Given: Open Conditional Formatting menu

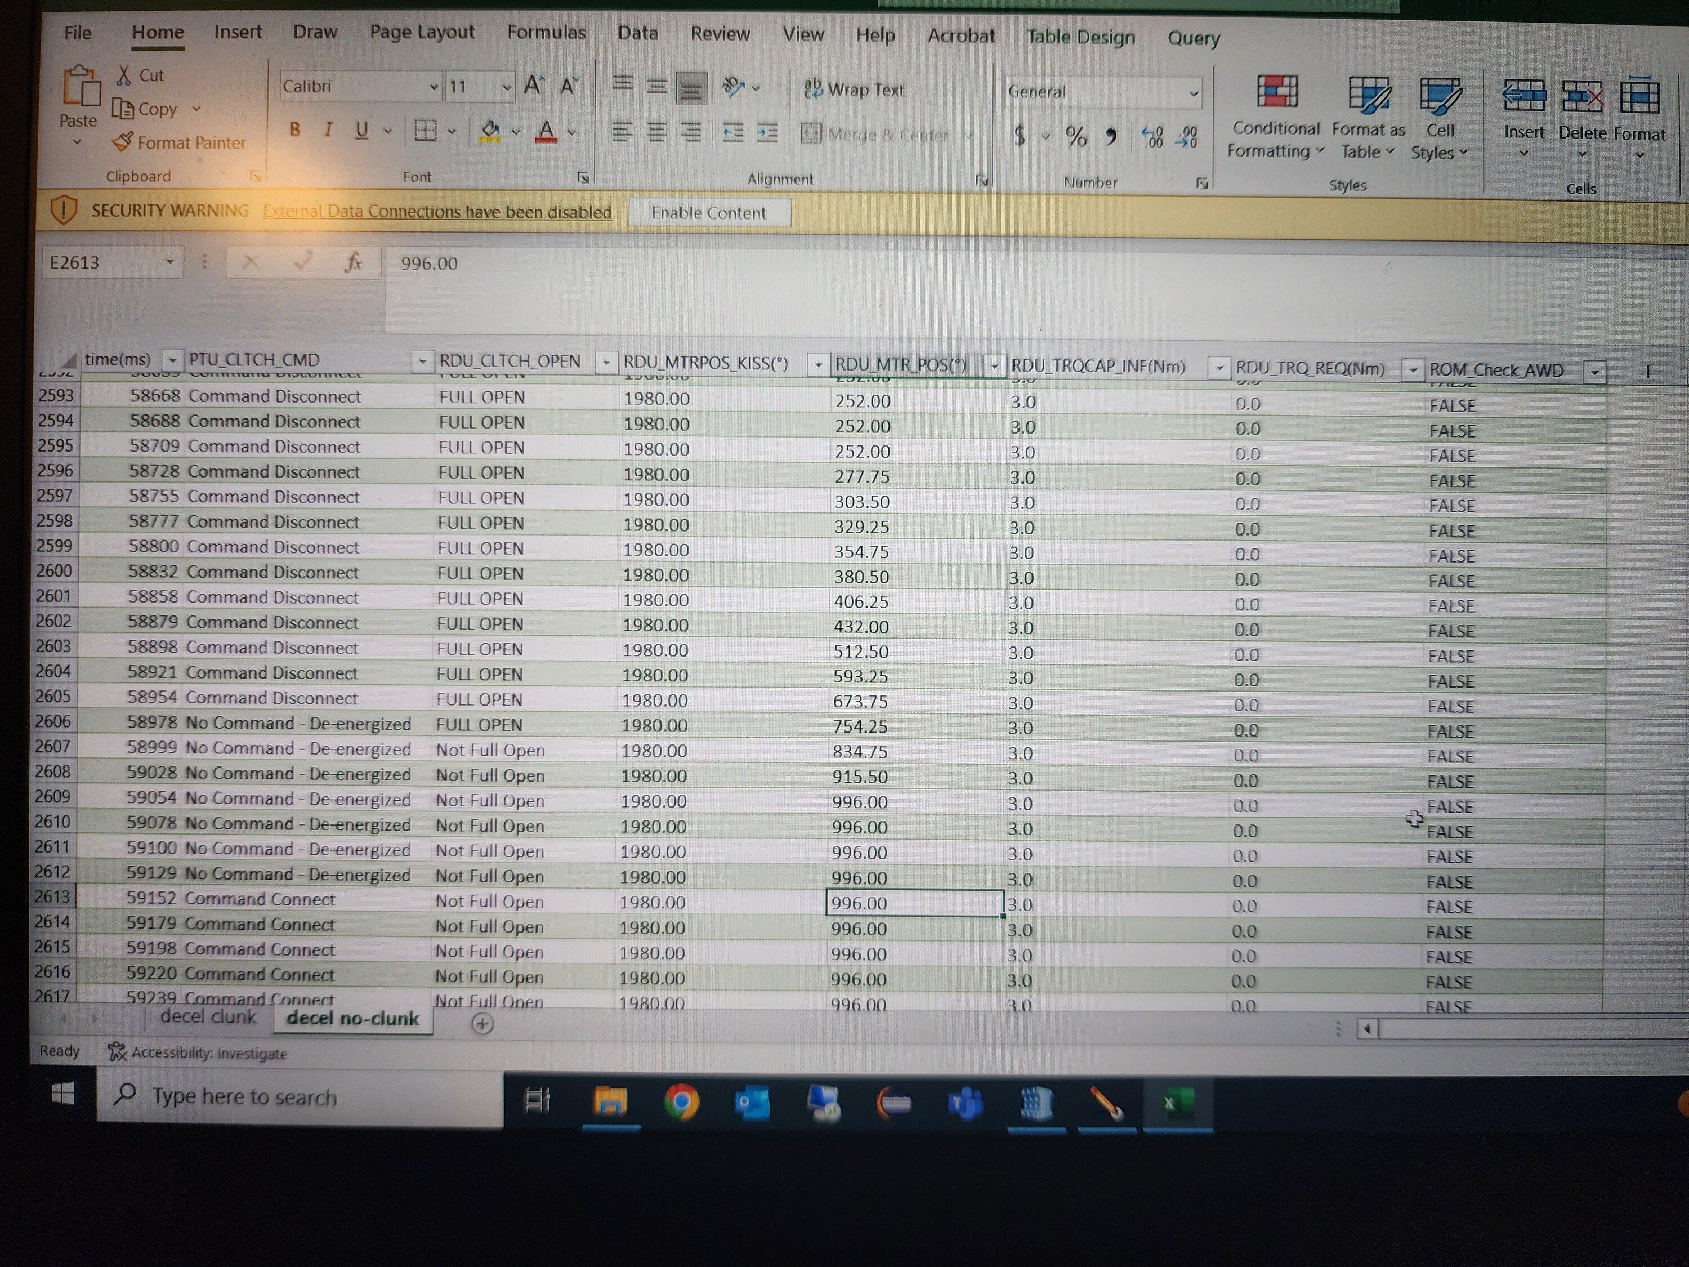Looking at the screenshot, I should coord(1276,117).
